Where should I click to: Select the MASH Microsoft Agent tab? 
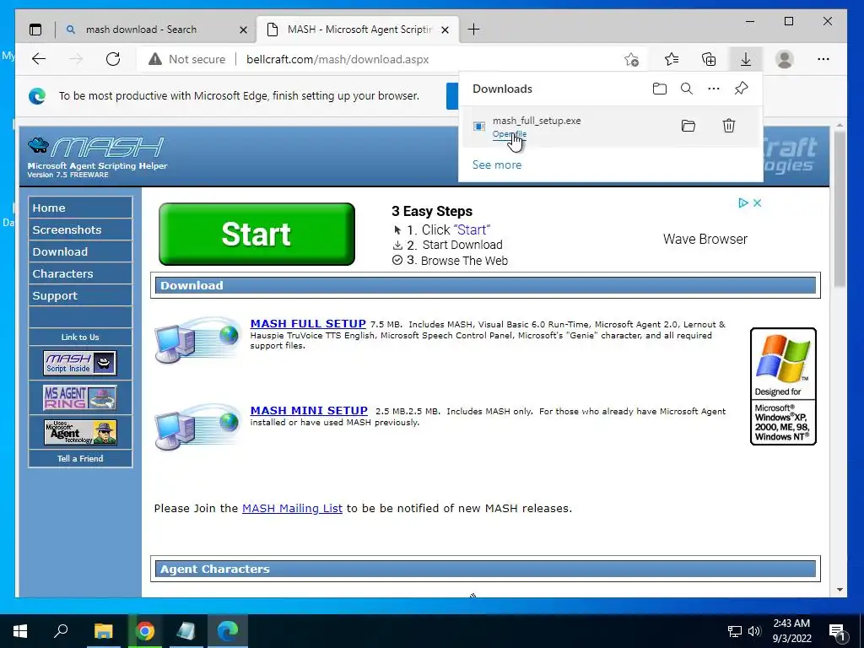(358, 30)
